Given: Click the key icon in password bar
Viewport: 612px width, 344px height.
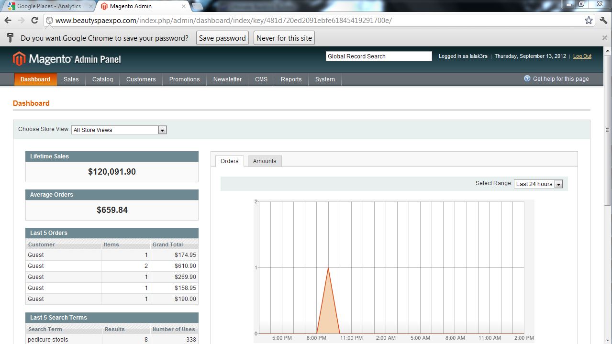Looking at the screenshot, I should [10, 38].
